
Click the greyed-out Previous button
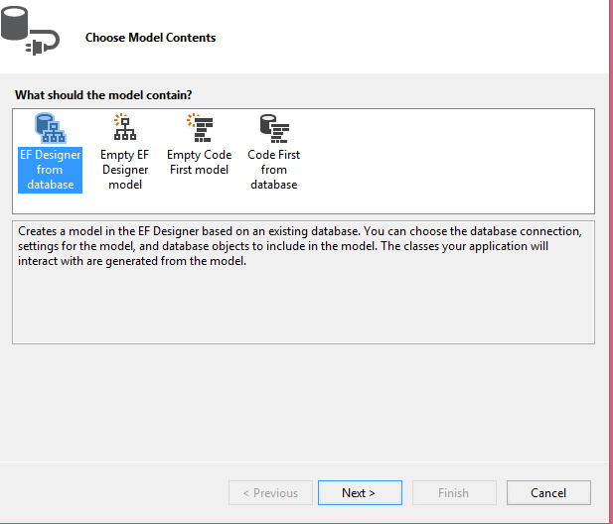(270, 492)
